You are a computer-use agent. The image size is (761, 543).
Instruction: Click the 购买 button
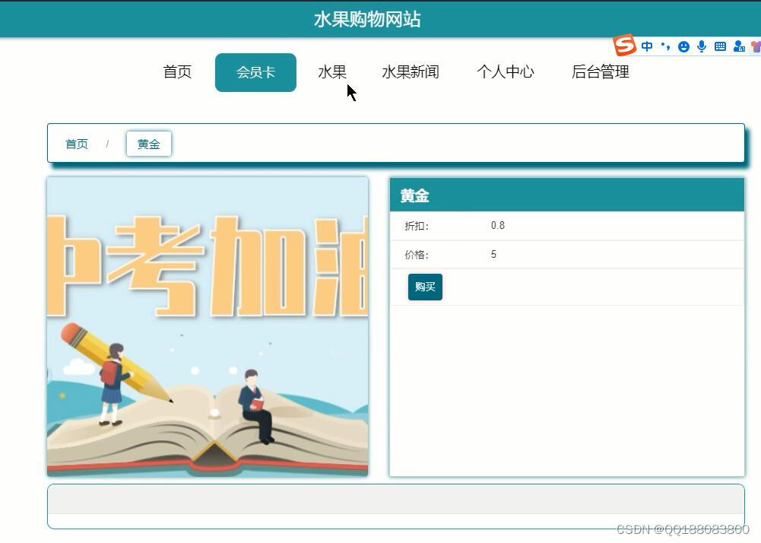tap(425, 287)
